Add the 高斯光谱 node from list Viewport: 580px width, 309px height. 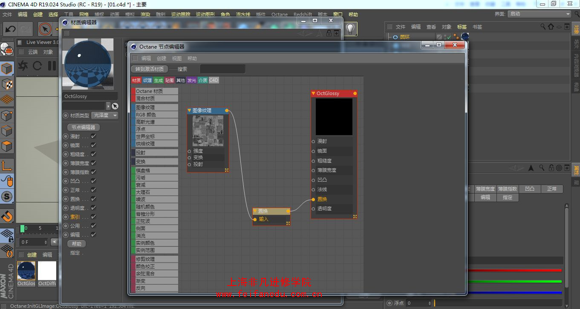[x=155, y=122]
